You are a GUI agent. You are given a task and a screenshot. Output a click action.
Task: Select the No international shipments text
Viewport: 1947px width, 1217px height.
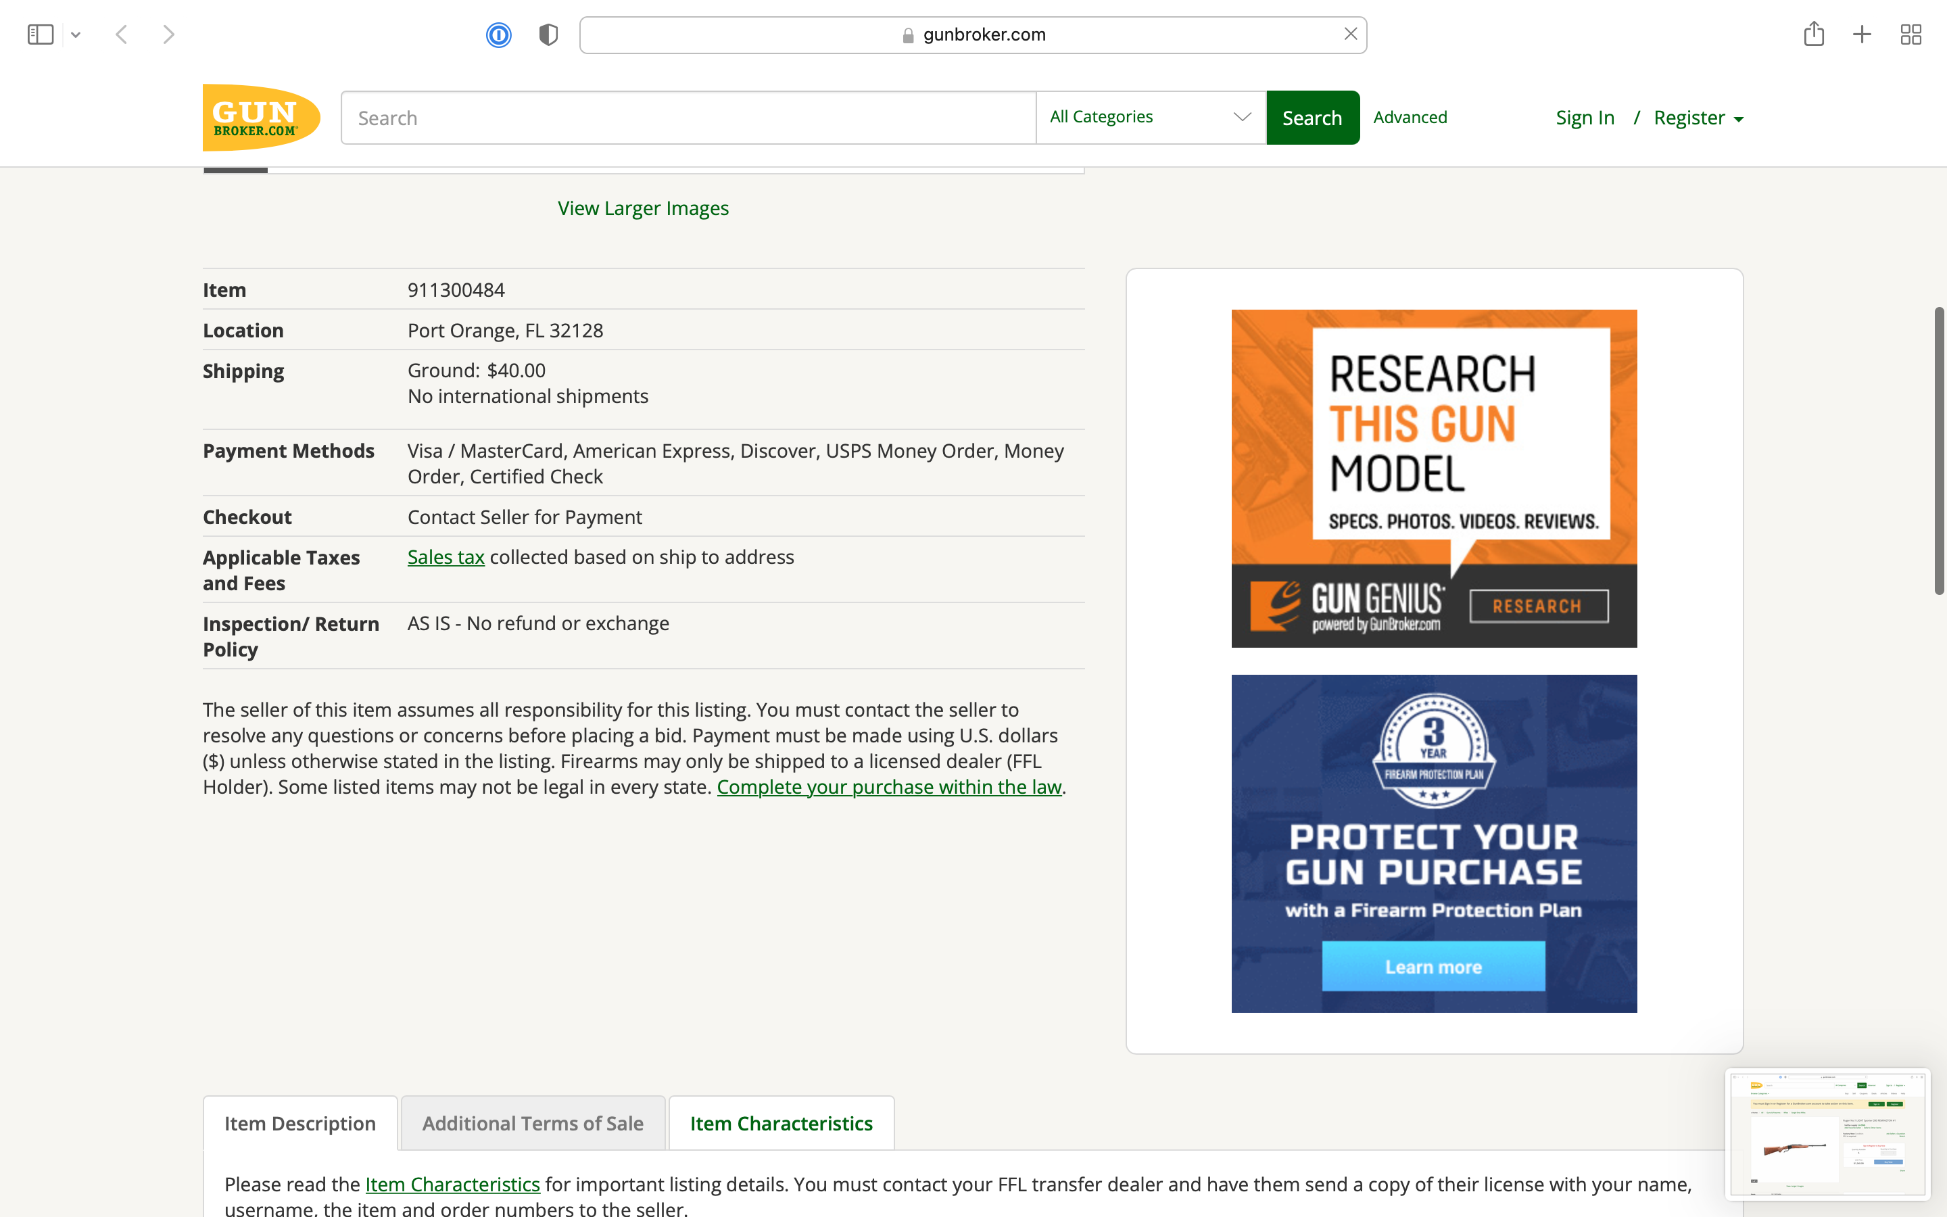528,396
